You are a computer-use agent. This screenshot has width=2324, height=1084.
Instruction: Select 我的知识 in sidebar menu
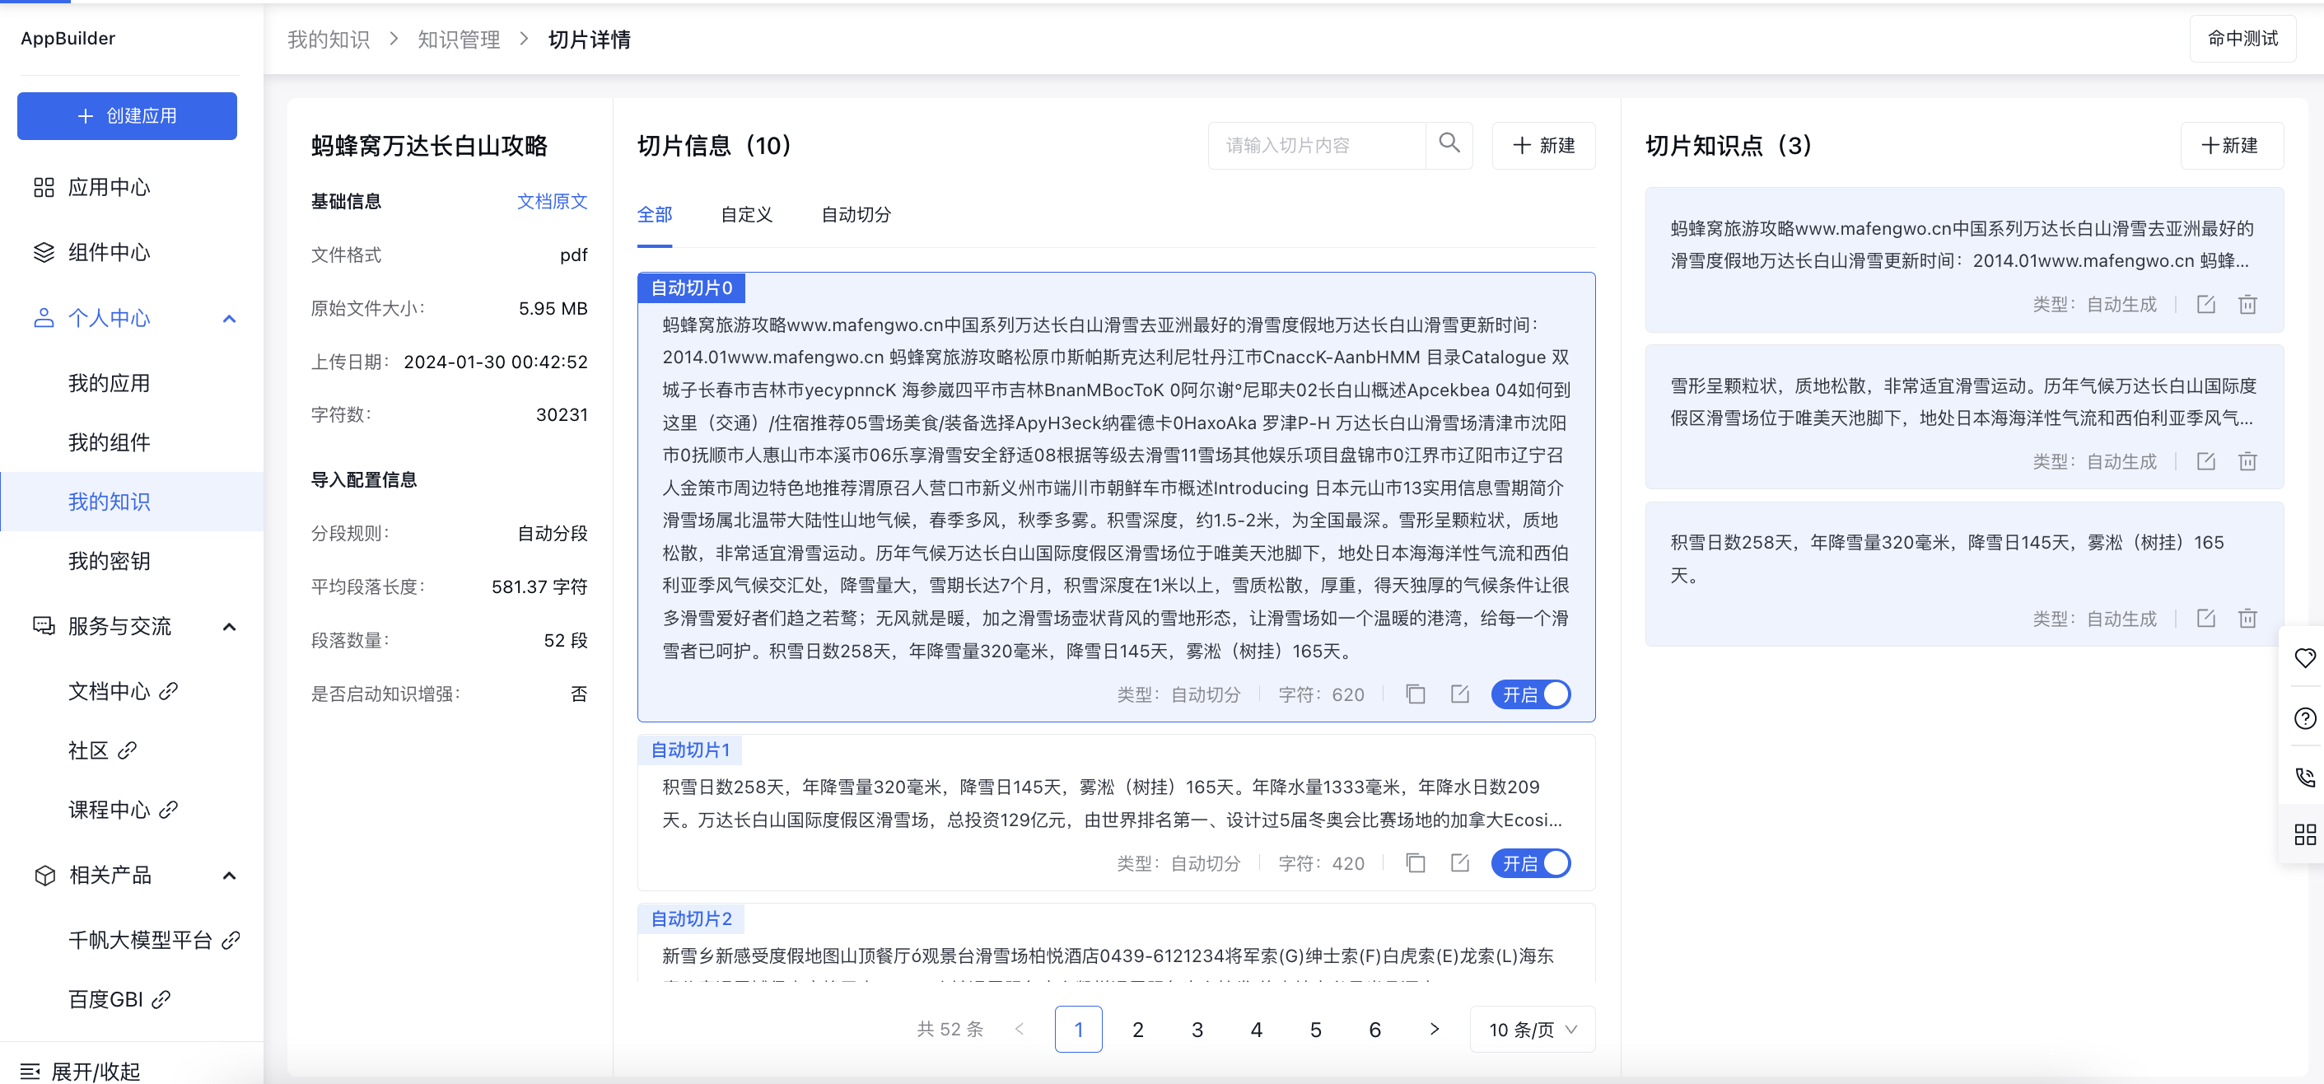(x=132, y=501)
